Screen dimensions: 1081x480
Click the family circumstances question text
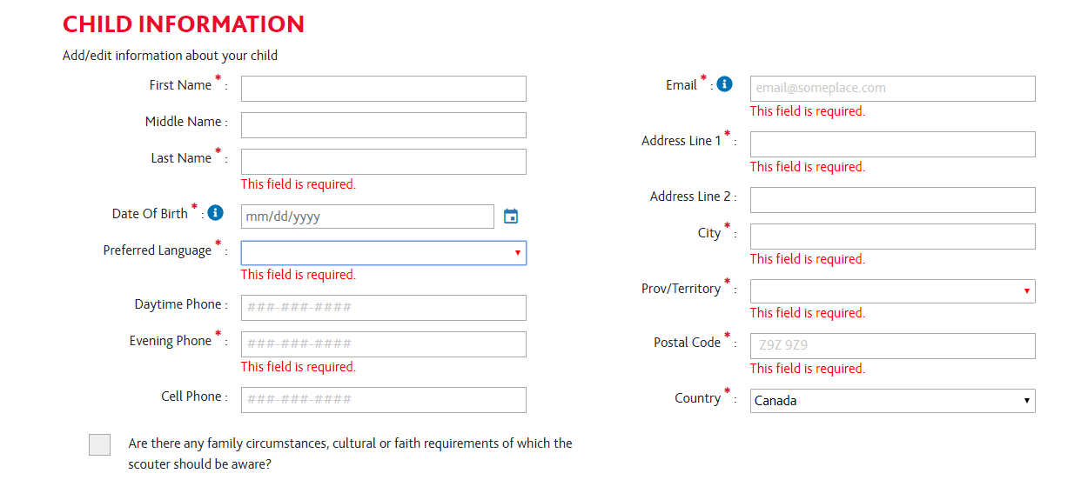(350, 454)
